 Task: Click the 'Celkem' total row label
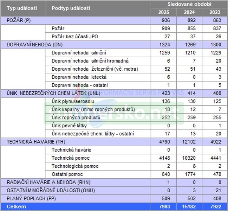pos(17,206)
